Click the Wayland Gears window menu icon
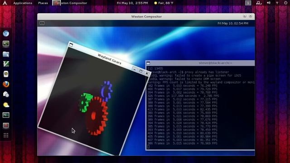The width and height of the screenshot is (290, 163). tap(71, 45)
